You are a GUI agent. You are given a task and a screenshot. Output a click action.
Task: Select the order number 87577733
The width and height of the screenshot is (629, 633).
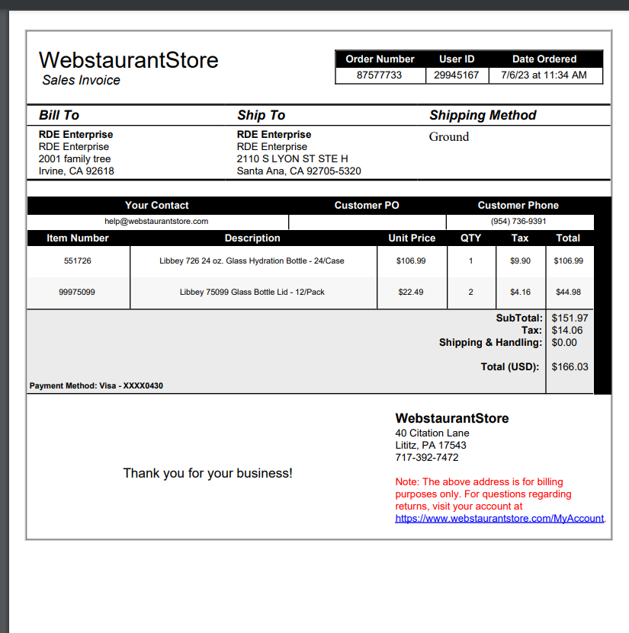tap(379, 75)
